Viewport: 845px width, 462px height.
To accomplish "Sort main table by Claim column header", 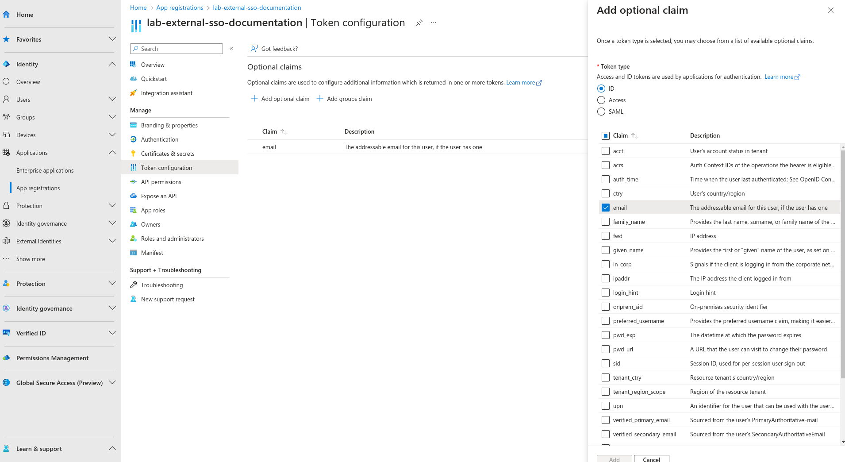I will (274, 131).
